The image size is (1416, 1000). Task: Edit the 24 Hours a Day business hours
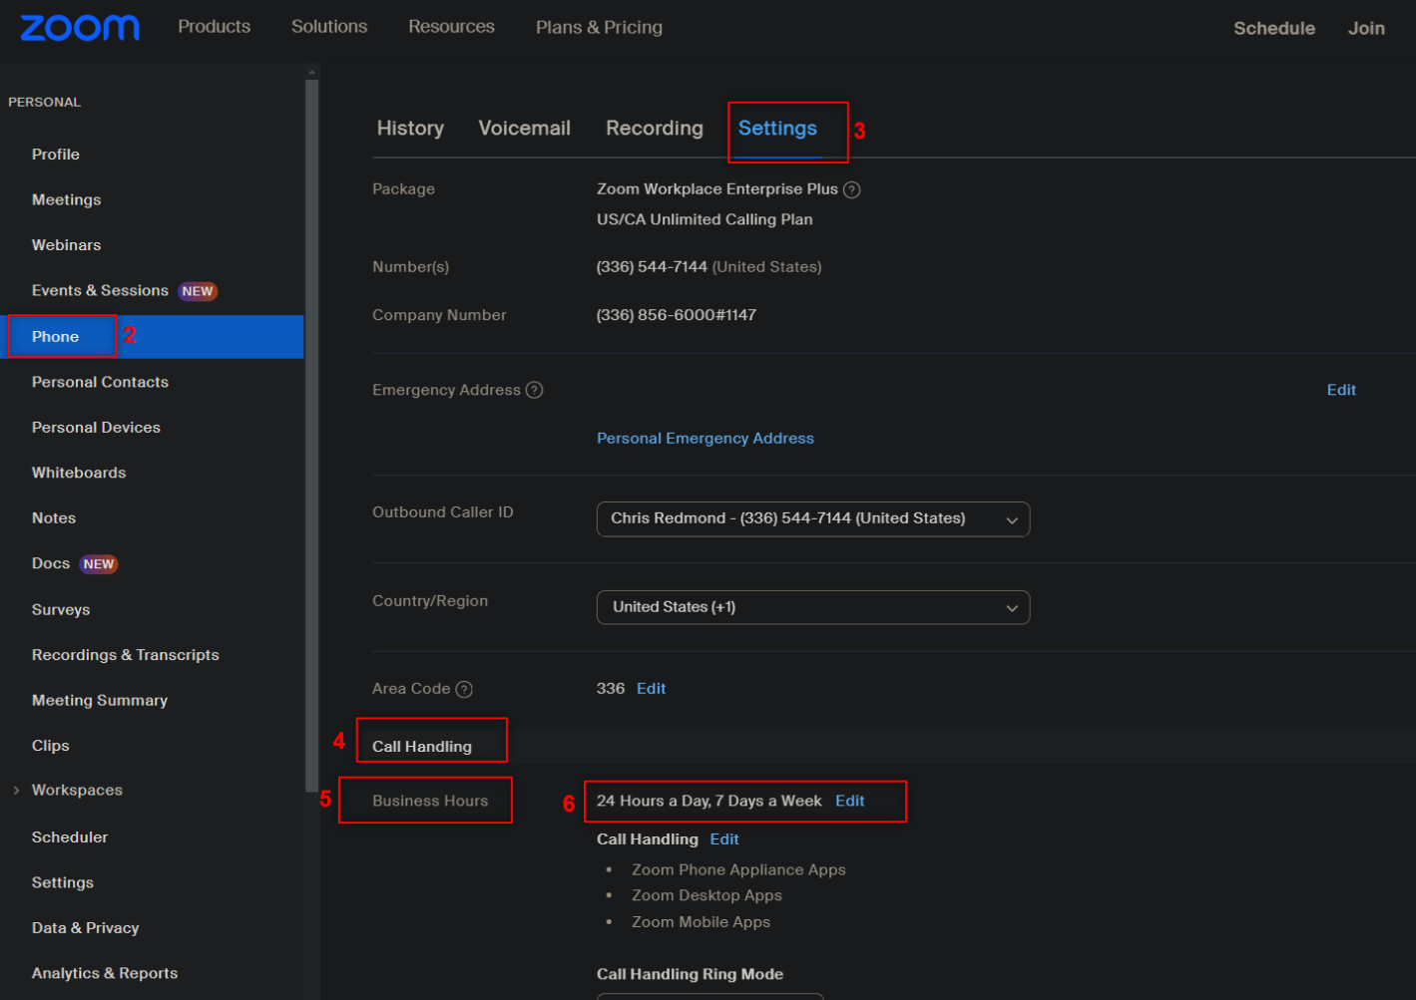tap(849, 802)
